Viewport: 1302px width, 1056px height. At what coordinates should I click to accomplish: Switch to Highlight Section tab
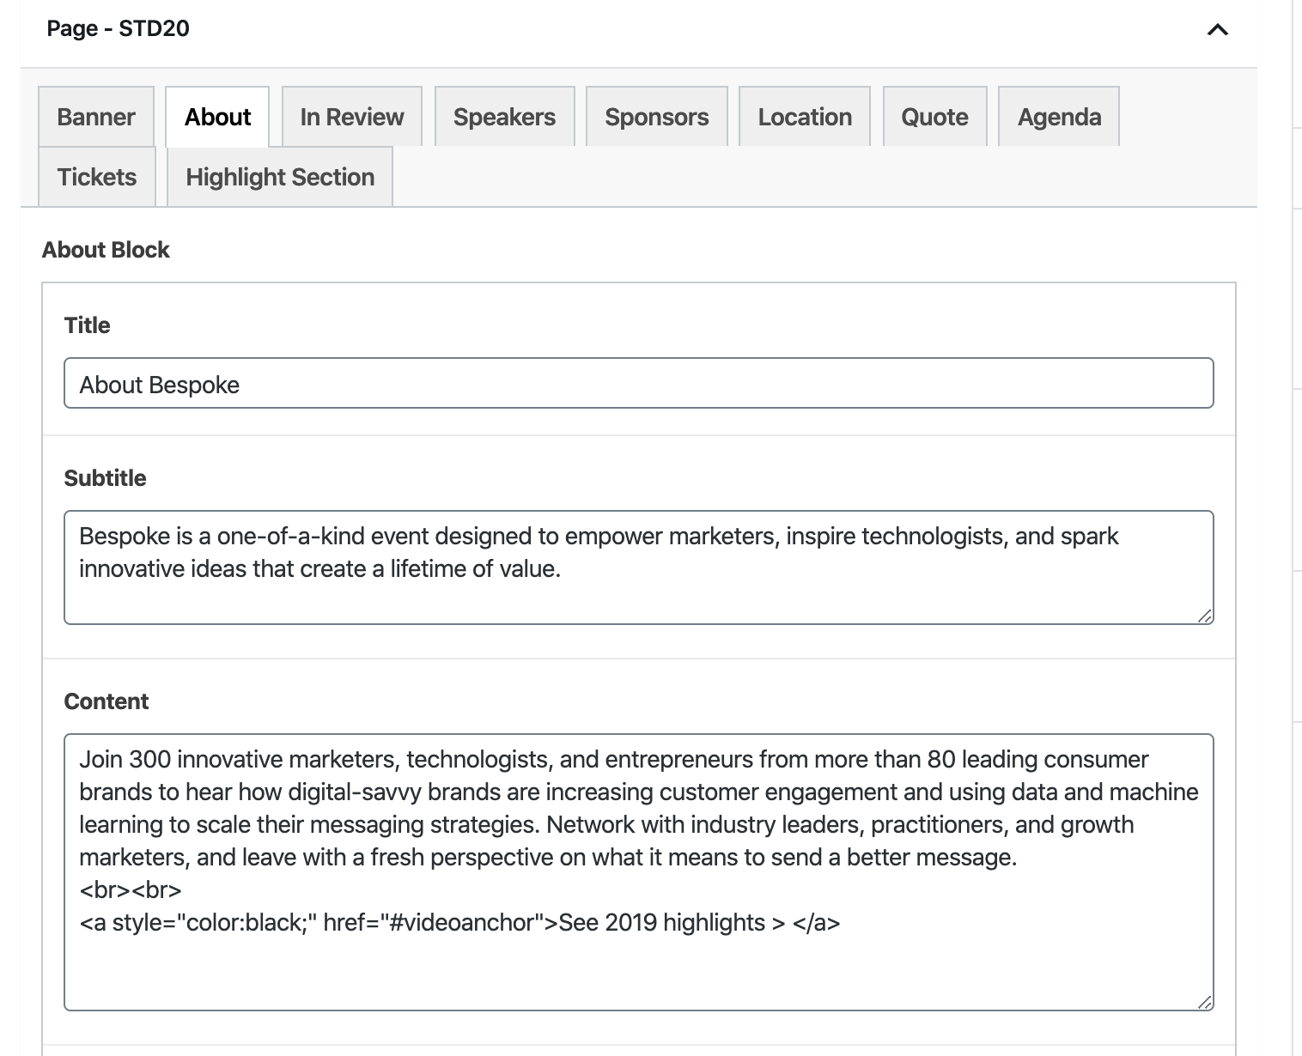click(280, 177)
